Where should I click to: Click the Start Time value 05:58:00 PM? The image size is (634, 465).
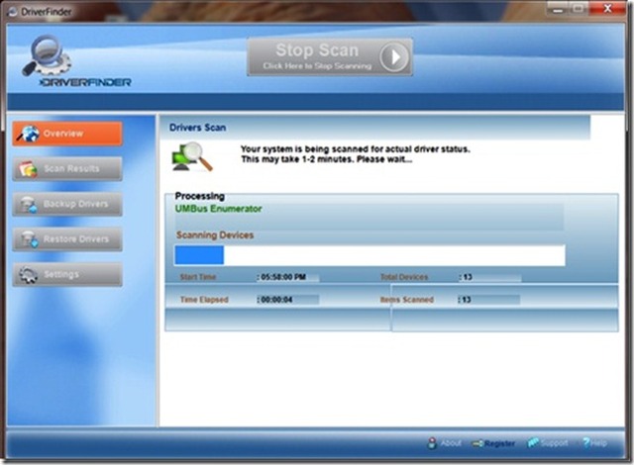point(283,277)
